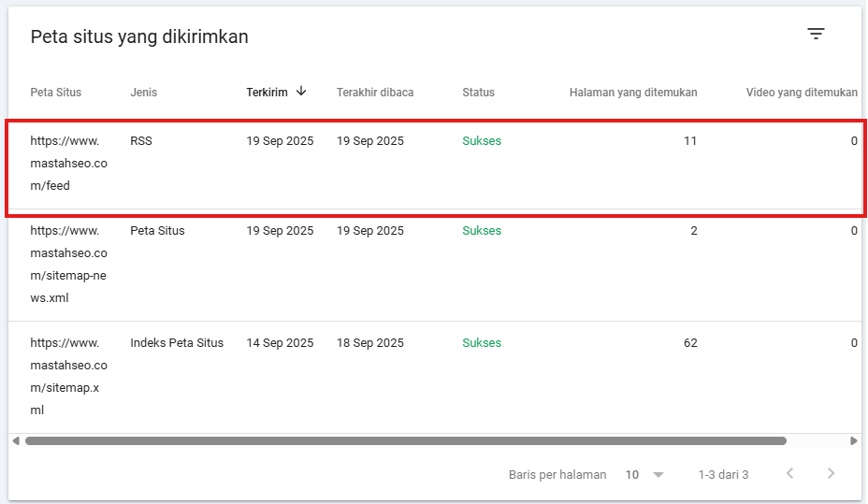
Task: Click Halaman yang ditemukan column header
Action: [632, 93]
